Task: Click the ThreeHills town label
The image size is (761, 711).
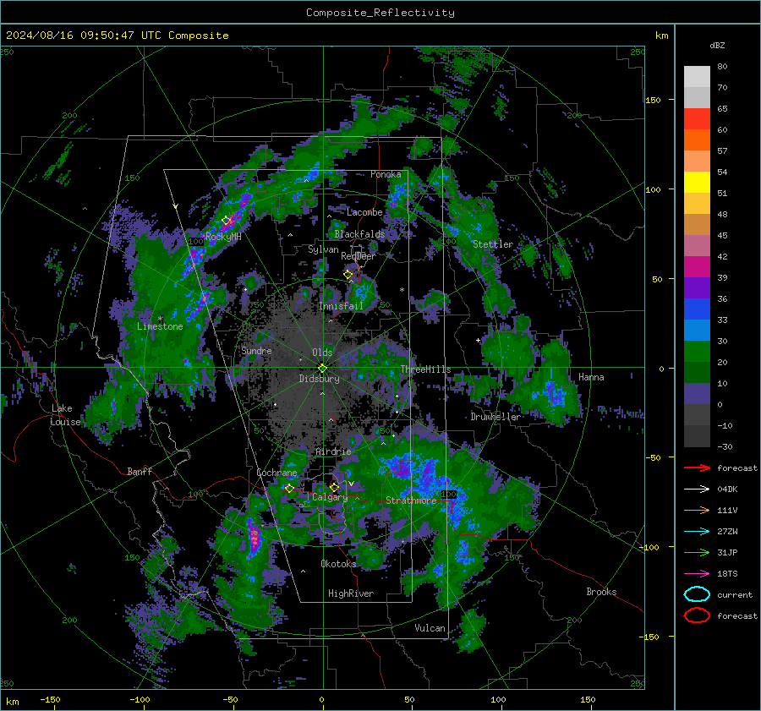Action: point(425,369)
